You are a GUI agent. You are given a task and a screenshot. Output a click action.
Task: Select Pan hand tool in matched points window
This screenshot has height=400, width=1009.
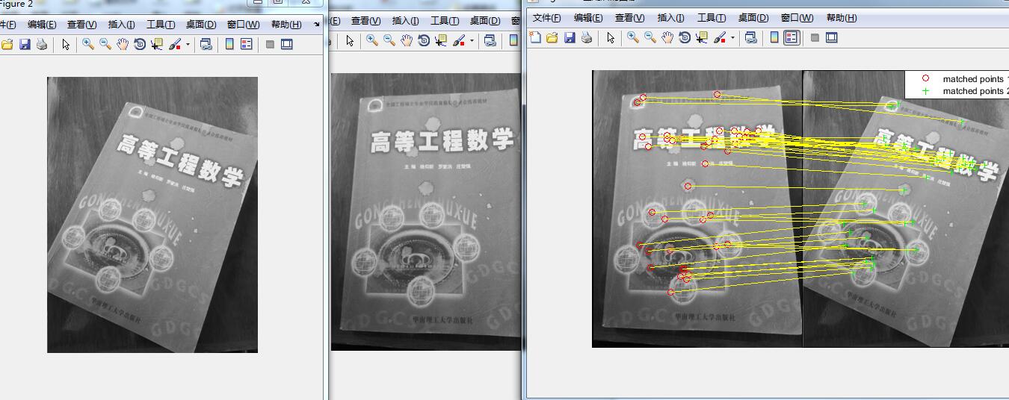point(667,37)
